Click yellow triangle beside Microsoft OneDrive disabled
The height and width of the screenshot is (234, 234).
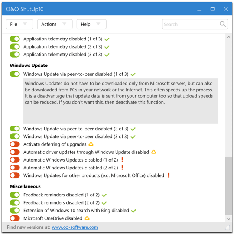[x=87, y=218]
